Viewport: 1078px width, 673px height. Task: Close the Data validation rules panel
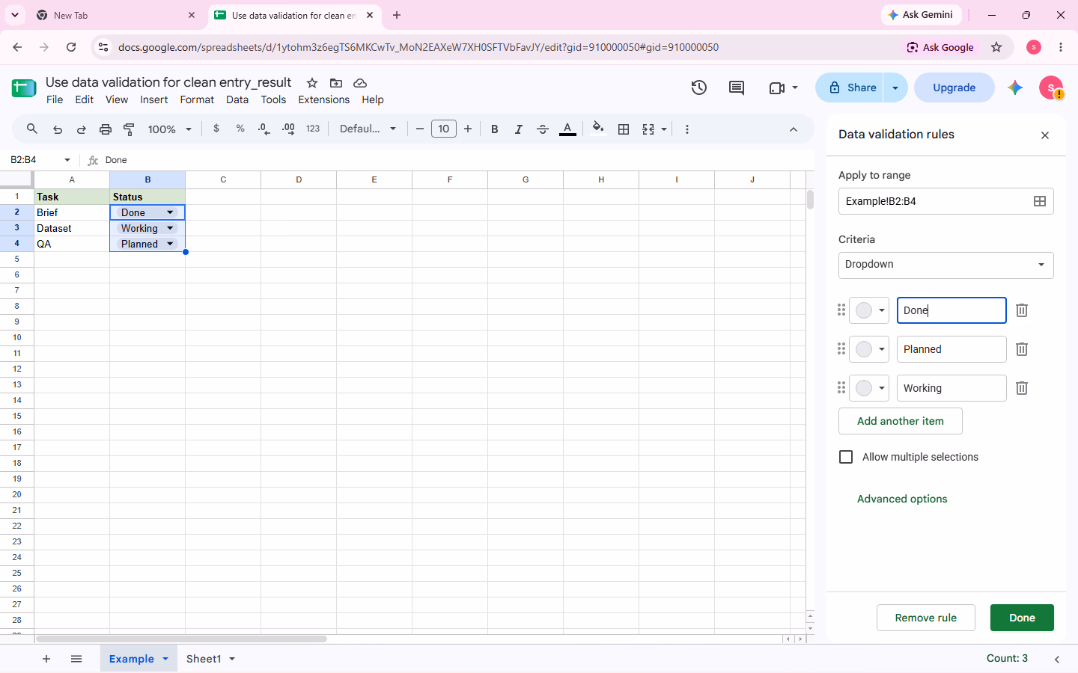1045,135
